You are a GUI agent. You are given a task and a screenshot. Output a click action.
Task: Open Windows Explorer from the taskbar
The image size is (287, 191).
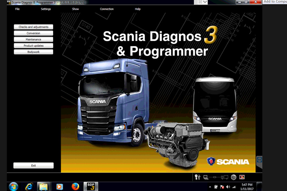coord(44,187)
